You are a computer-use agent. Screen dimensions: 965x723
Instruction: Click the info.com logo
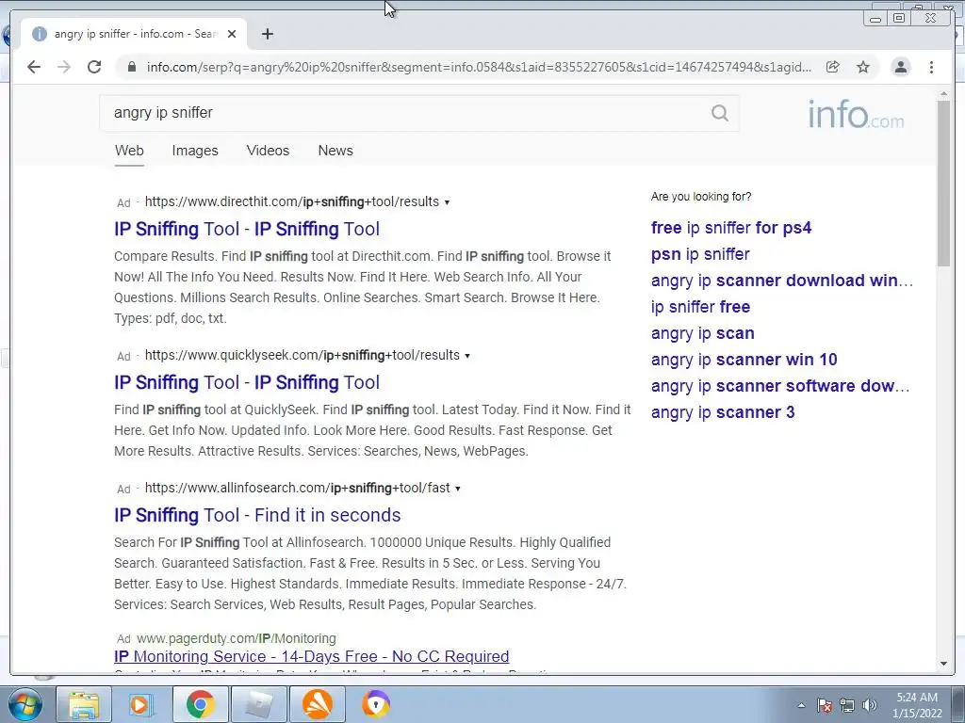(x=856, y=114)
